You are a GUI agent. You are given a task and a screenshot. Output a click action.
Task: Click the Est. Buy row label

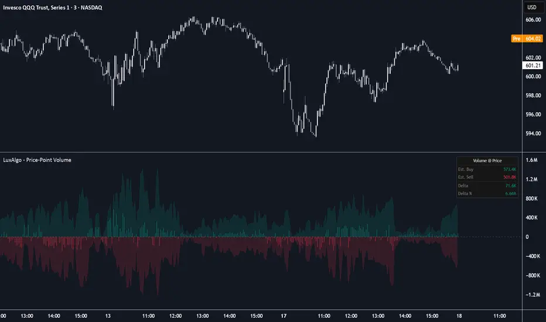466,169
